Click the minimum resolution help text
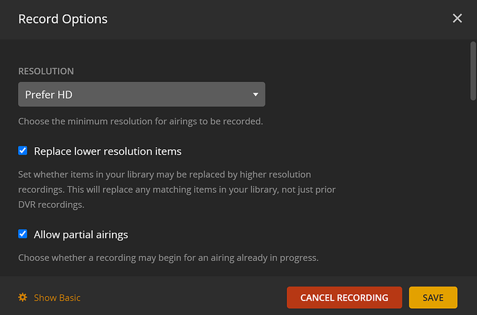This screenshot has height=315, width=477. [140, 122]
